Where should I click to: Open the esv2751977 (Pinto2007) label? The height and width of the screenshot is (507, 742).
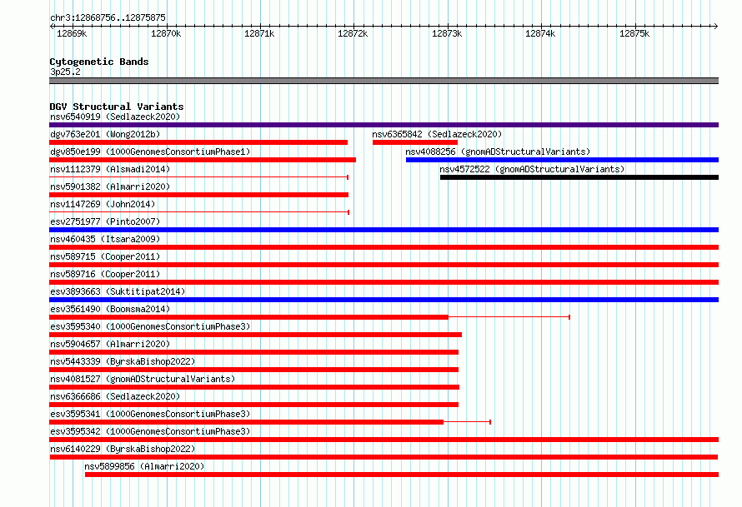click(105, 221)
